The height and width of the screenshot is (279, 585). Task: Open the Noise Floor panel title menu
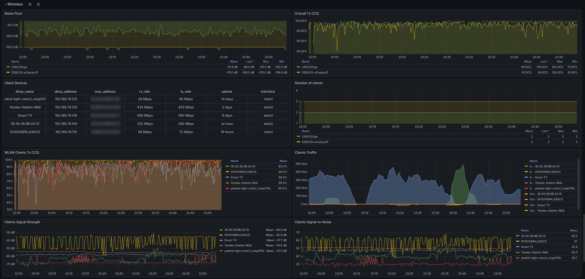(13, 13)
